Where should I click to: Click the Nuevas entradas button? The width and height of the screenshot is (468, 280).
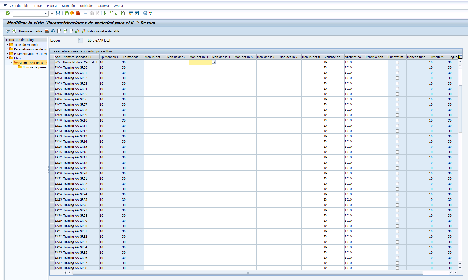(31, 31)
